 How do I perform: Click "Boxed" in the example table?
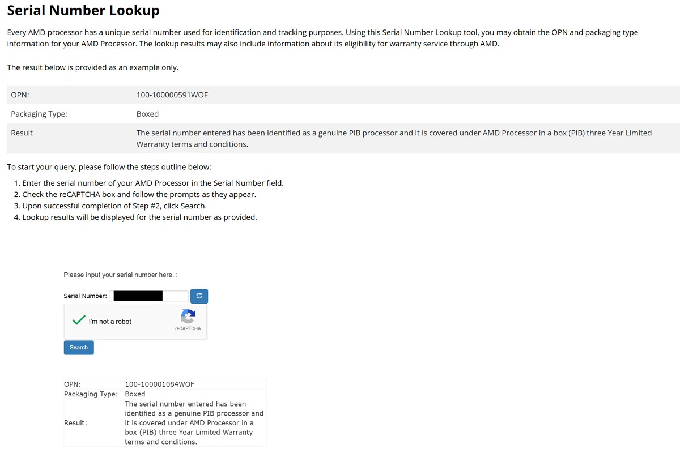point(147,114)
